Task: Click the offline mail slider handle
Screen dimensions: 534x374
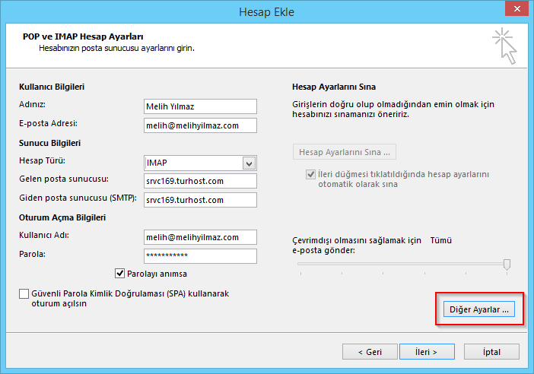Action: (507, 264)
